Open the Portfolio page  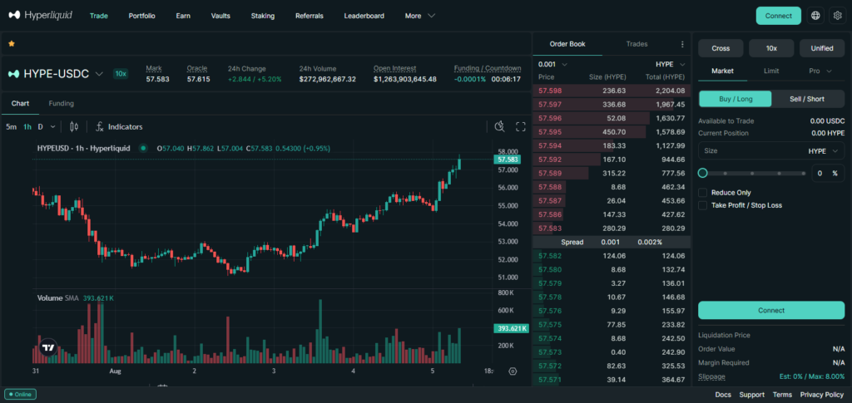tap(141, 16)
